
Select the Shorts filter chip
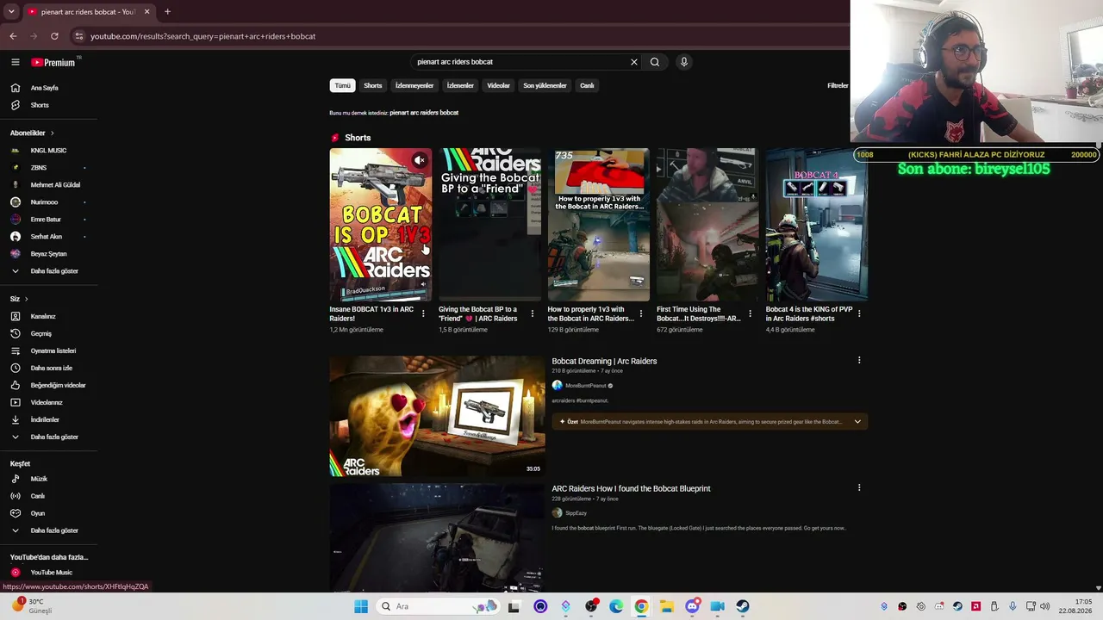point(373,85)
